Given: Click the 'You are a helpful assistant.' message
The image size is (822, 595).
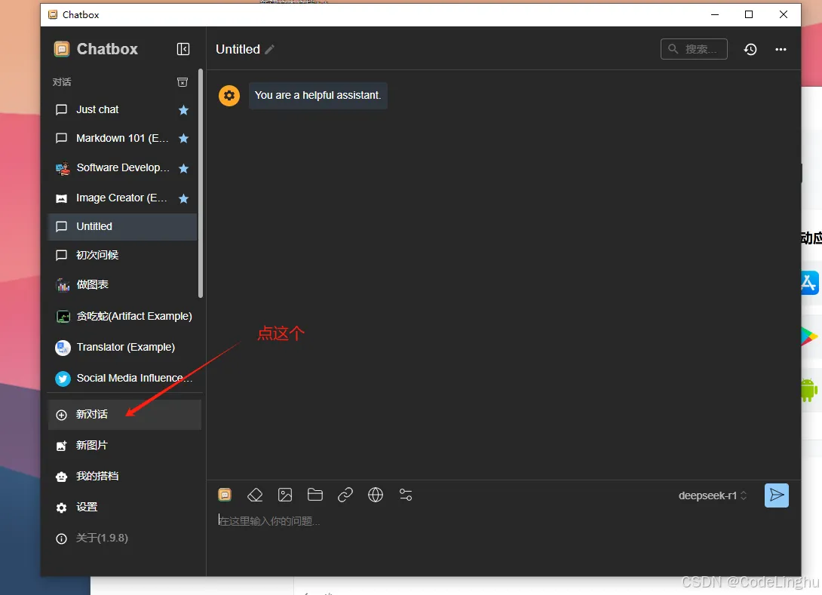Looking at the screenshot, I should (x=317, y=96).
